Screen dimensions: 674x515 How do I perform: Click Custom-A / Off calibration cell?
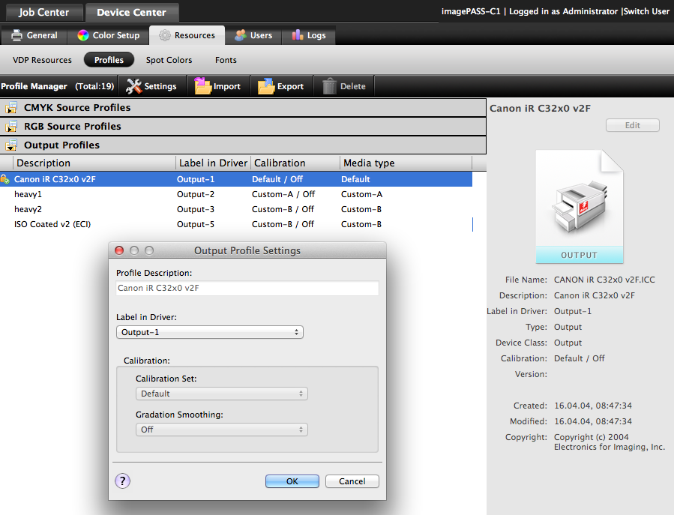pos(283,194)
